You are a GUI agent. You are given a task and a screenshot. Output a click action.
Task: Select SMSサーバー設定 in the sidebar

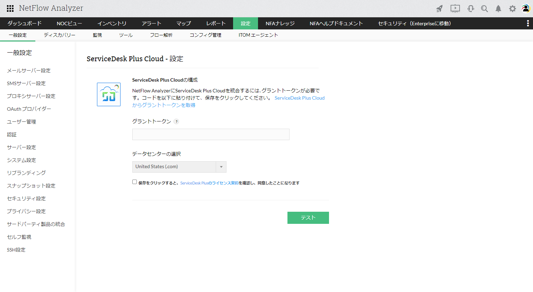click(x=26, y=83)
